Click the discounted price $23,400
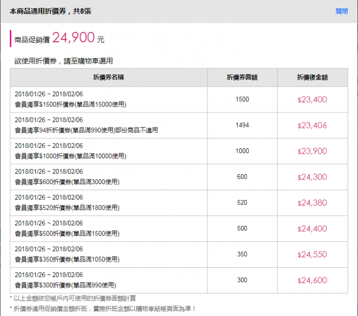 (312, 100)
